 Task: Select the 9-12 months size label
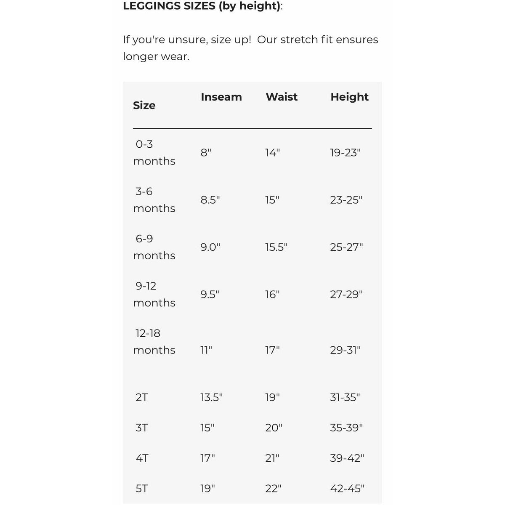[x=154, y=294]
